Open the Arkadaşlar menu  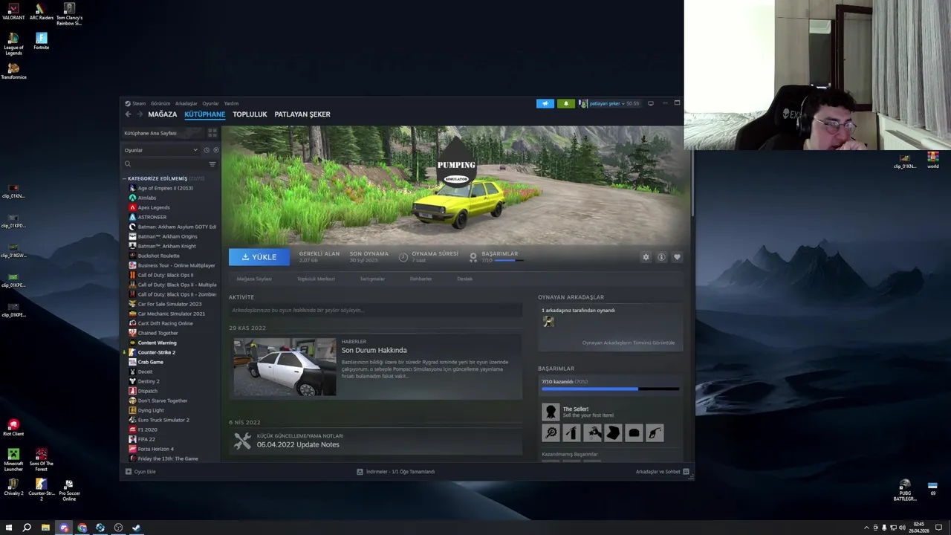coord(186,103)
